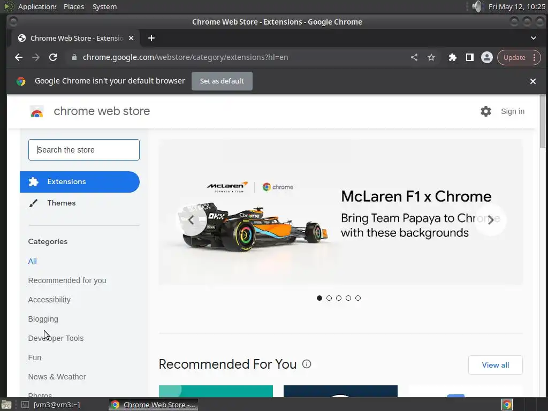Open the Fun category
This screenshot has height=411, width=548.
35,357
